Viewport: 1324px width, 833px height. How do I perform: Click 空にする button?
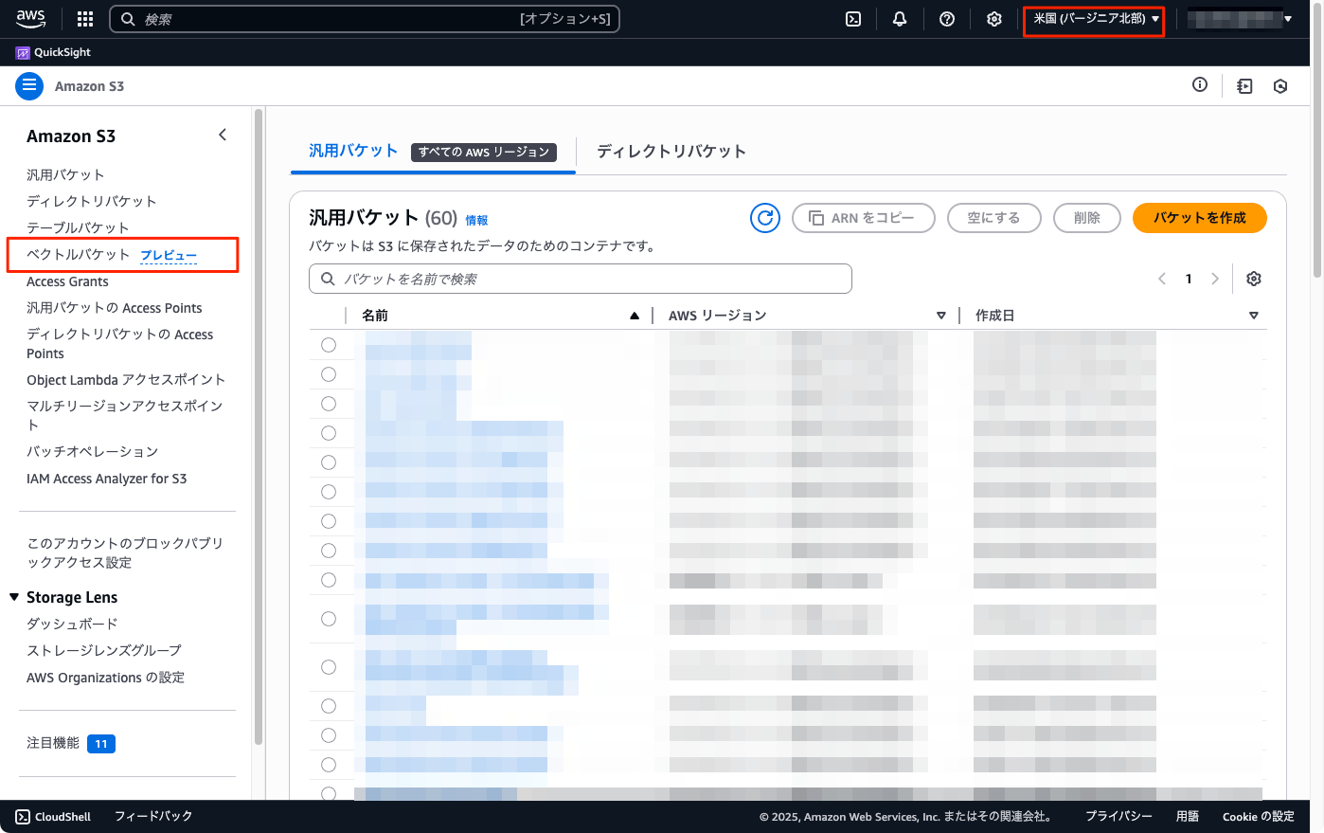tap(993, 218)
